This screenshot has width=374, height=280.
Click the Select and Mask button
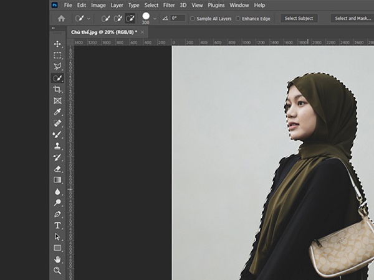tap(353, 18)
